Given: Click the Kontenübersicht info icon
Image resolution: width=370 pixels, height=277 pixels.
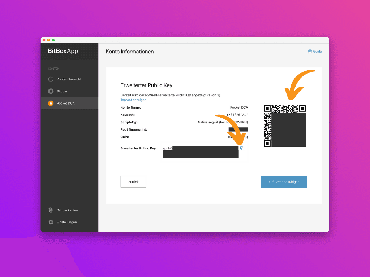Looking at the screenshot, I should pos(51,79).
